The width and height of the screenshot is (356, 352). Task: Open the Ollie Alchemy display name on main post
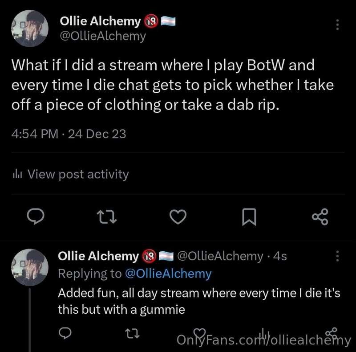100,20
